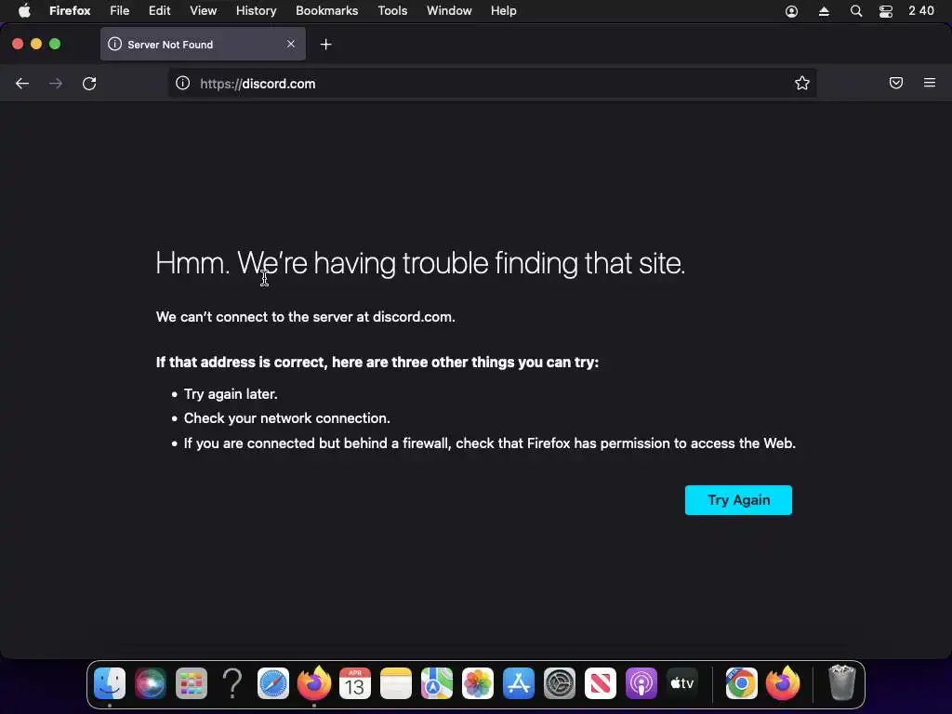
Task: Open News from the Dock
Action: (x=601, y=683)
